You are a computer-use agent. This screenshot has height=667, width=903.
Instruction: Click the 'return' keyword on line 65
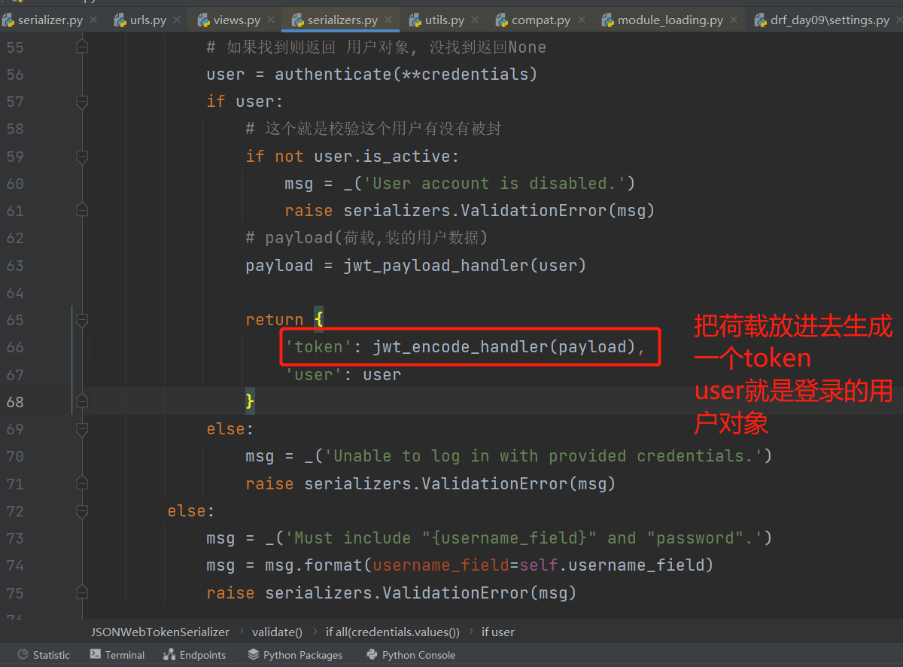(x=275, y=320)
